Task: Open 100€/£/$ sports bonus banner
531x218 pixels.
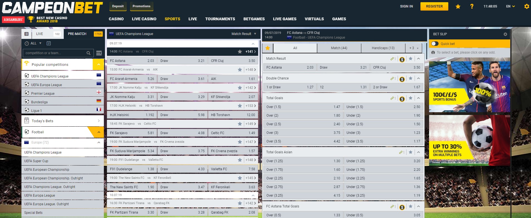Action: click(x=469, y=87)
